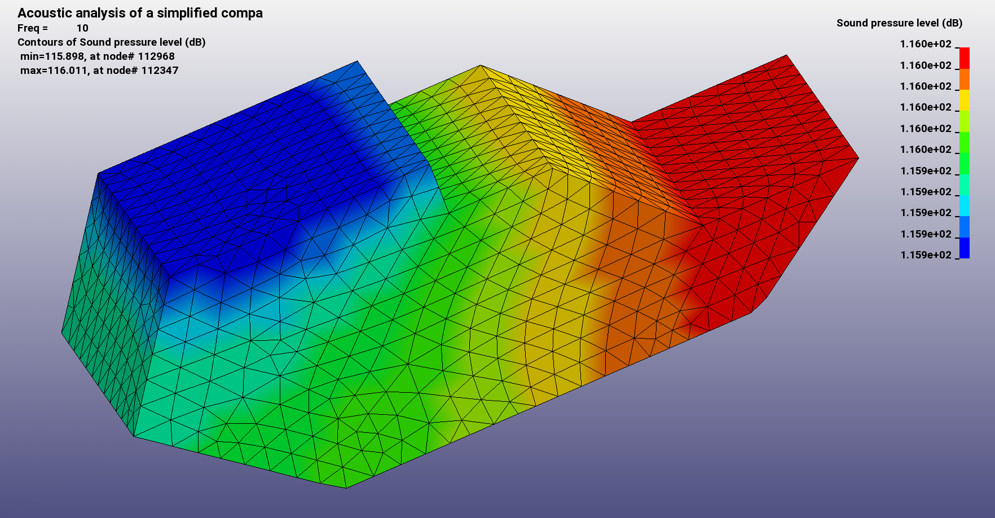Viewport: 995px width, 518px height.
Task: Select the 'Freq =' label
Action: click(33, 28)
